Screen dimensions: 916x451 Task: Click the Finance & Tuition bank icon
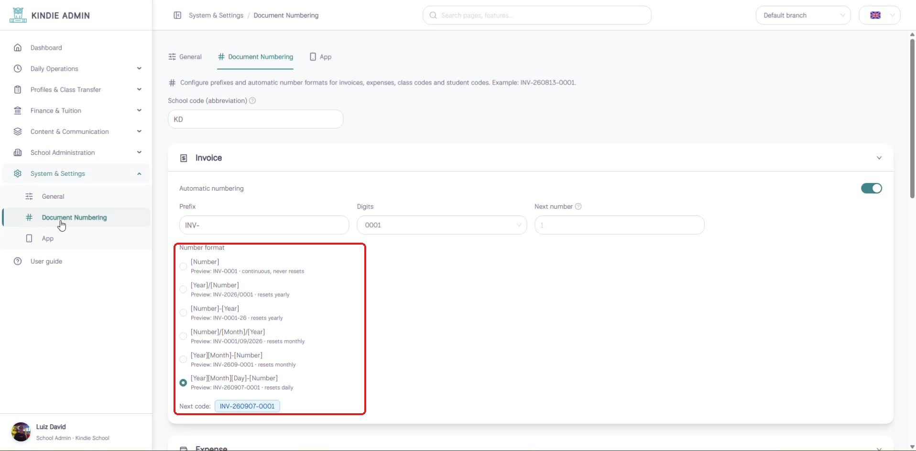pyautogui.click(x=18, y=111)
